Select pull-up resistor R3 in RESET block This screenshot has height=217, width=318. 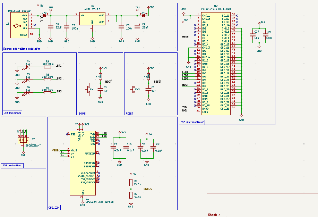pyautogui.click(x=148, y=76)
